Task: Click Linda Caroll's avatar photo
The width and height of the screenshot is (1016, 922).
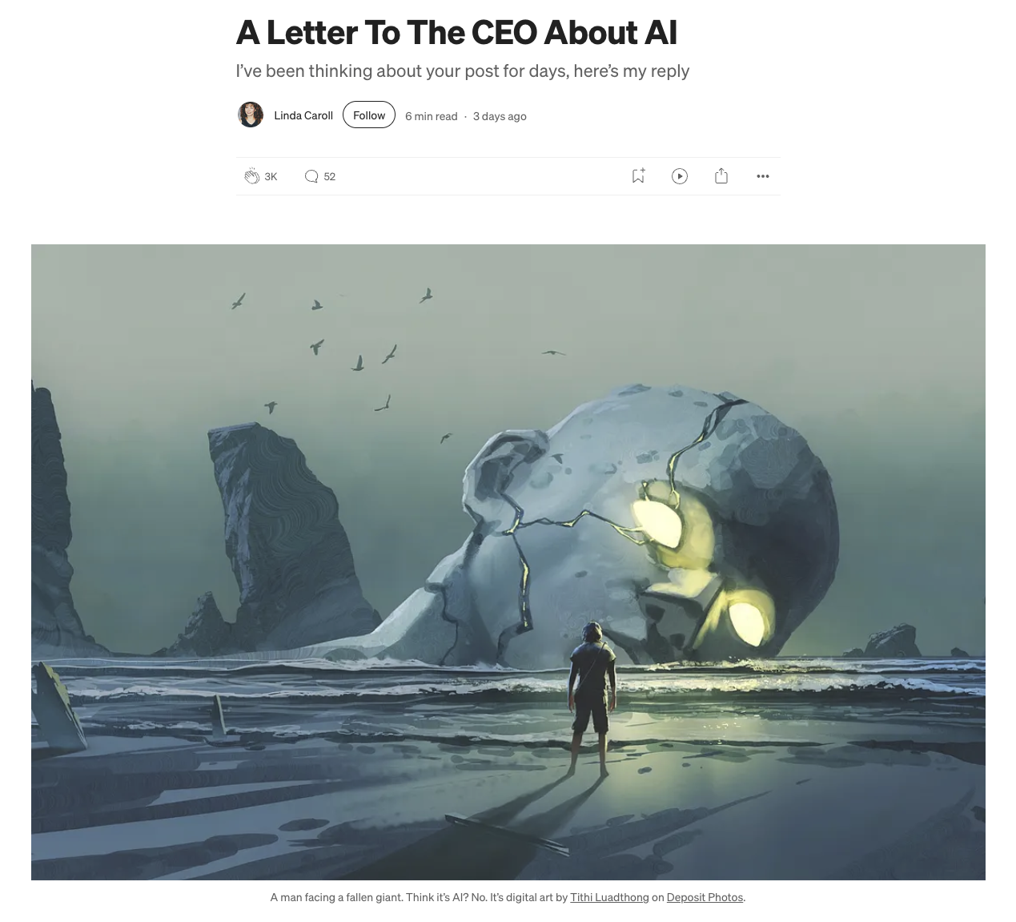Action: point(251,115)
